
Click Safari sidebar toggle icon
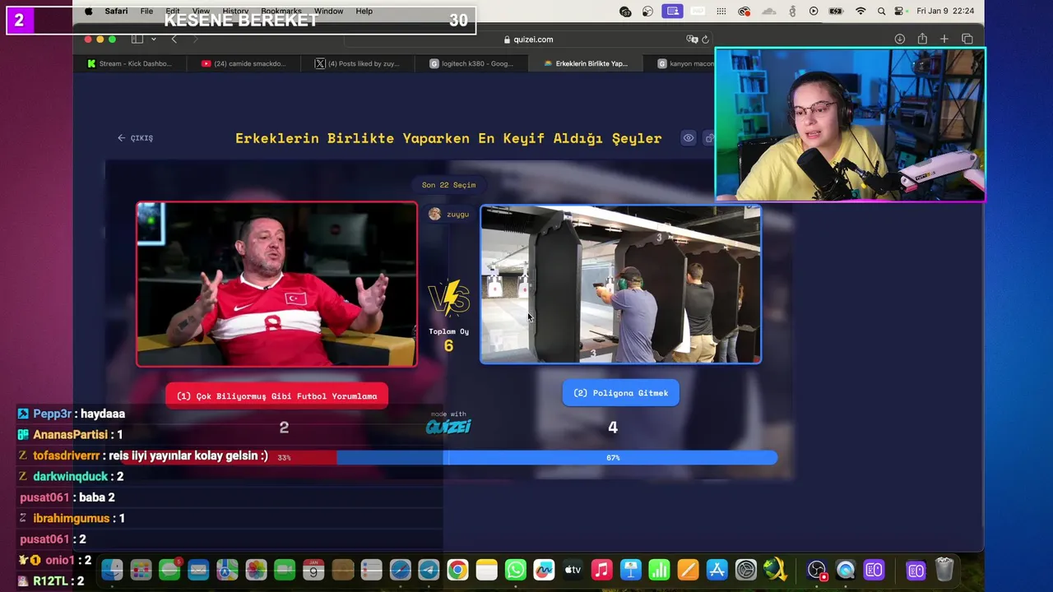click(x=137, y=39)
